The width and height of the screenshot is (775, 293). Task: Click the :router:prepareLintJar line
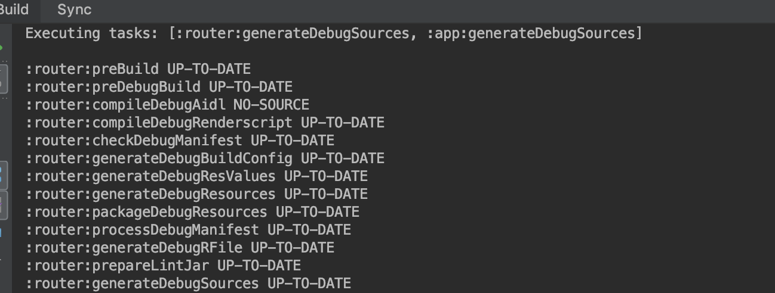163,266
